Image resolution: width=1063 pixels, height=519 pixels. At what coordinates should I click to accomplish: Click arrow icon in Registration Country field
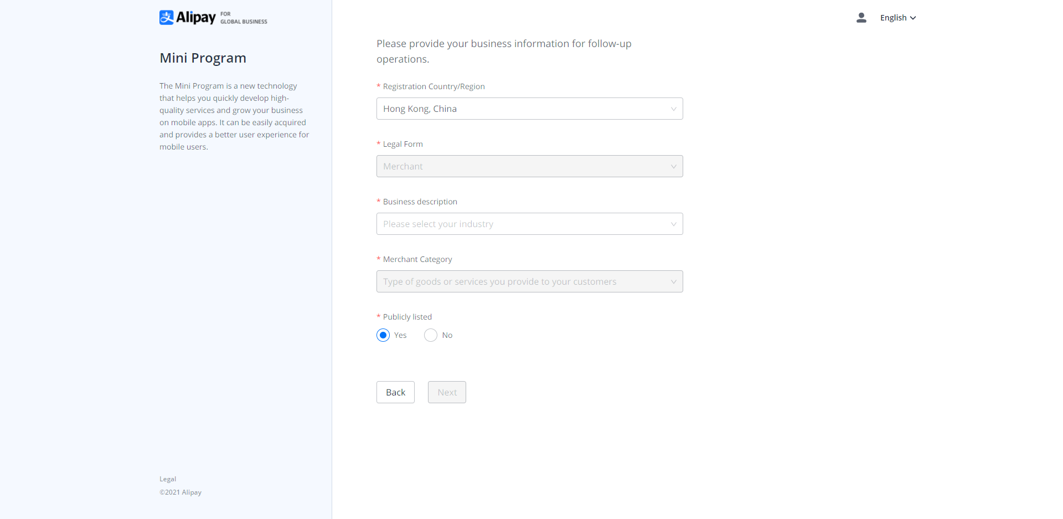click(x=673, y=109)
